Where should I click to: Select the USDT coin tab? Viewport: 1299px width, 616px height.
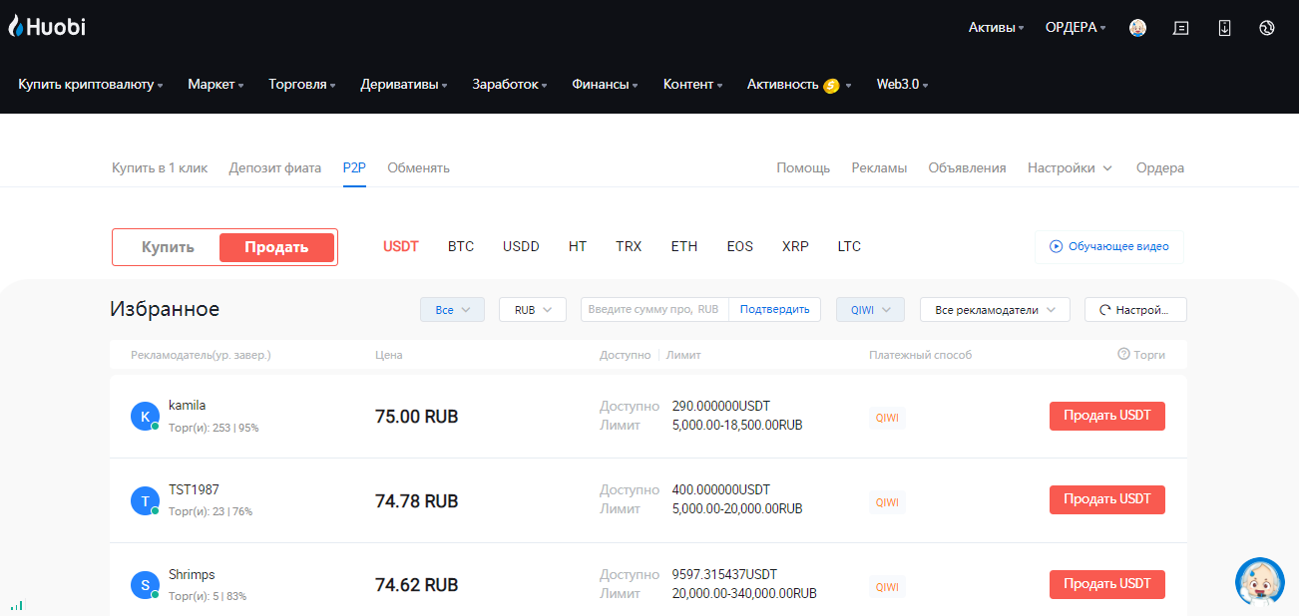click(x=401, y=246)
